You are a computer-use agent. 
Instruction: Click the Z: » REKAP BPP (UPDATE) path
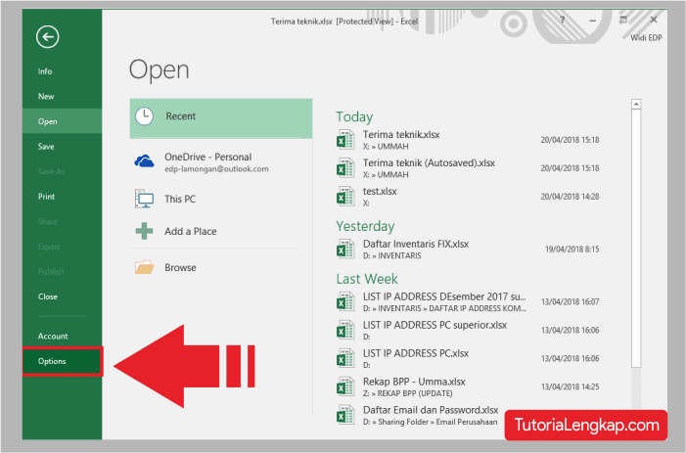(408, 393)
